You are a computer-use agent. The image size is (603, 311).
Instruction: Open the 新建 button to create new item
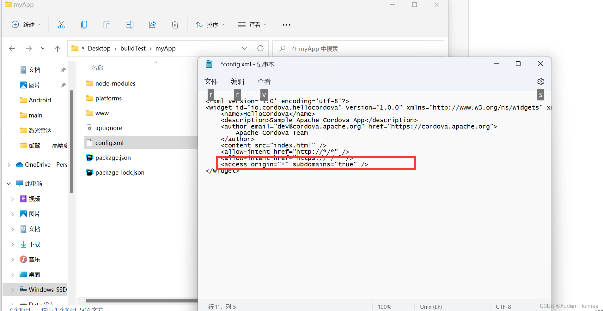pyautogui.click(x=26, y=24)
